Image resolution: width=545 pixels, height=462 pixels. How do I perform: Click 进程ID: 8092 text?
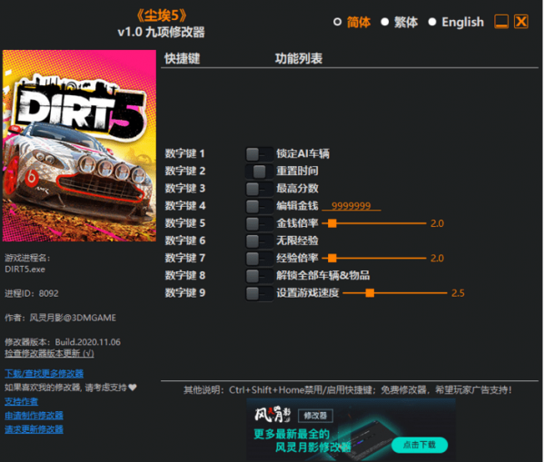click(x=32, y=293)
